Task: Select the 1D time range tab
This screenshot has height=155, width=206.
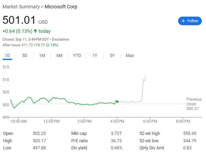Action: pyautogui.click(x=7, y=56)
